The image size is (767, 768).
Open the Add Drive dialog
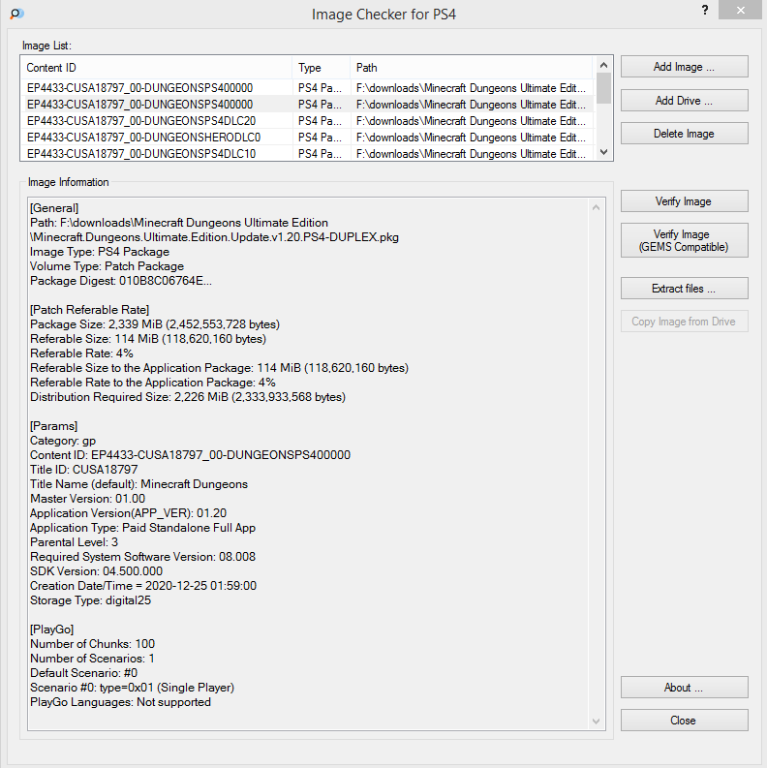[x=685, y=101]
